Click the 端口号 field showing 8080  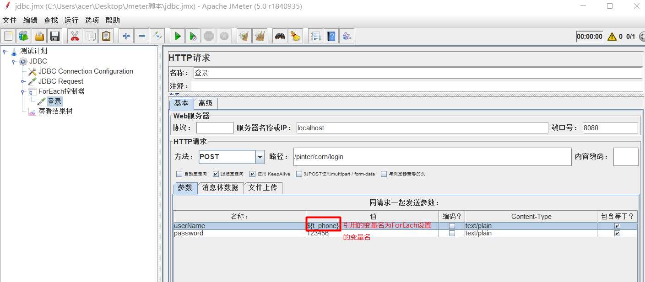[610, 128]
